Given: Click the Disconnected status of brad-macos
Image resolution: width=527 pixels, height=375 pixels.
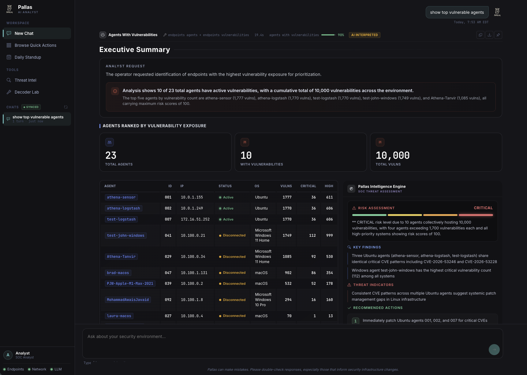Looking at the screenshot, I should (x=232, y=273).
